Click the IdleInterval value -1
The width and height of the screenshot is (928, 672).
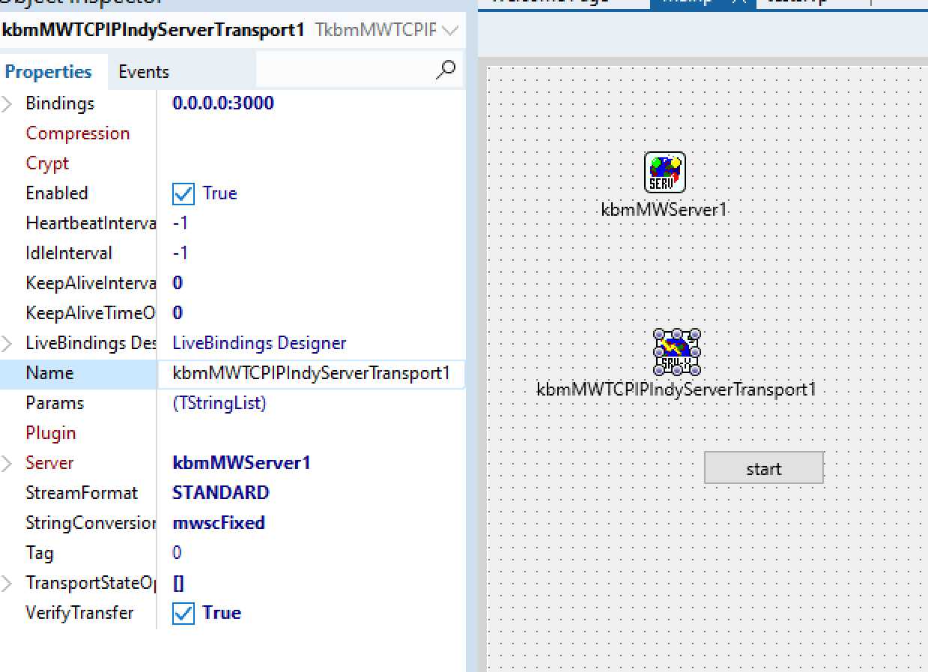(180, 253)
